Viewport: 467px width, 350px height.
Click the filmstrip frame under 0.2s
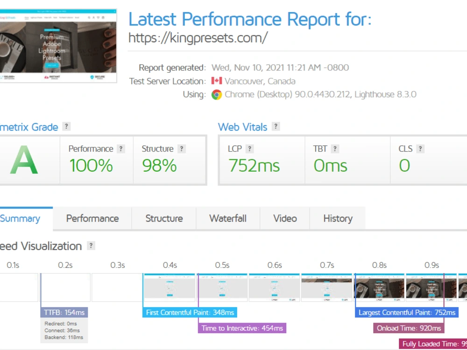coord(64,287)
